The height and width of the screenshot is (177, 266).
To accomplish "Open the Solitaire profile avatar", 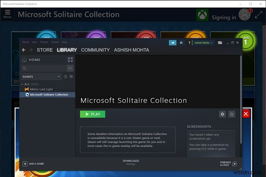I will [x=244, y=15].
